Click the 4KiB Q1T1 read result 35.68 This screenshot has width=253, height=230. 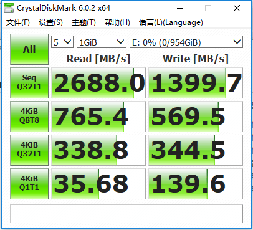coord(98,184)
